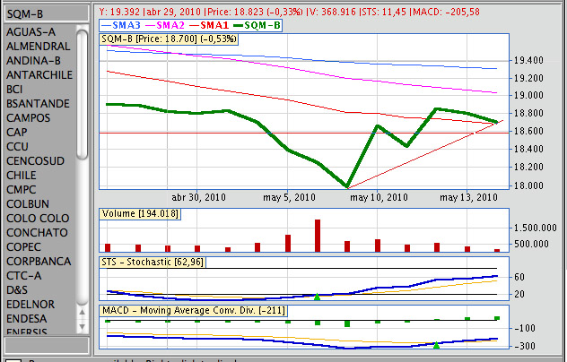The width and height of the screenshot is (567, 362).
Task: Pick COLO COLO in the list
Action: point(37,218)
